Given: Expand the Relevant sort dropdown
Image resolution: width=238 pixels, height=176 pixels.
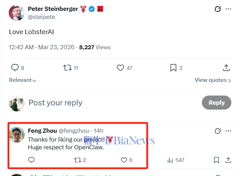Looking at the screenshot, I should pos(22,80).
